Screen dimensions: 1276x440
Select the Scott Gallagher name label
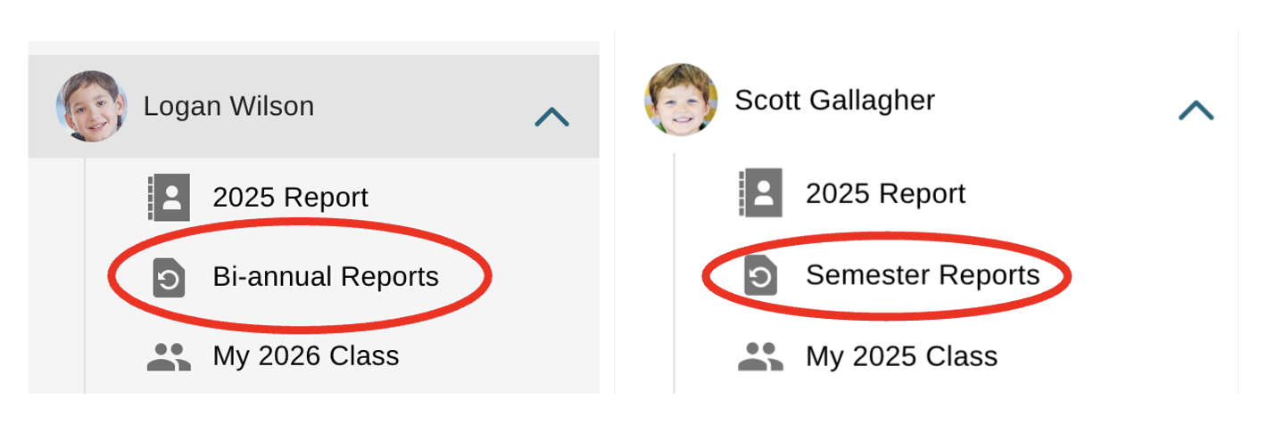(x=834, y=100)
